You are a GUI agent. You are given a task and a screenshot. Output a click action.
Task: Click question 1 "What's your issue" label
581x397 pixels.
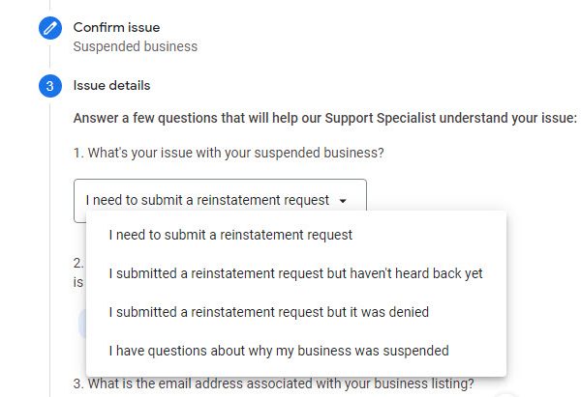click(x=228, y=153)
